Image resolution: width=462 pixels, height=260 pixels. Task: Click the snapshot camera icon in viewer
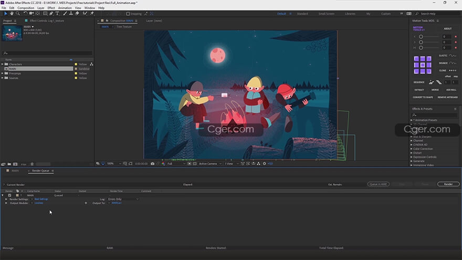(x=152, y=163)
